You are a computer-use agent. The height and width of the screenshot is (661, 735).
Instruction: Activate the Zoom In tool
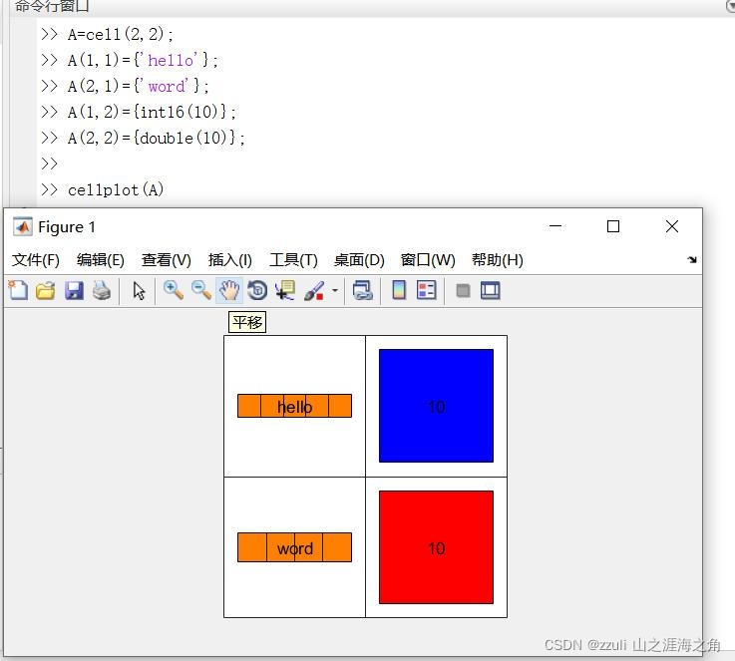tap(173, 290)
